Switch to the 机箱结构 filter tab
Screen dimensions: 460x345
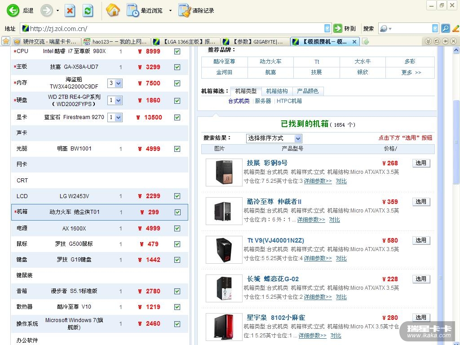277,91
